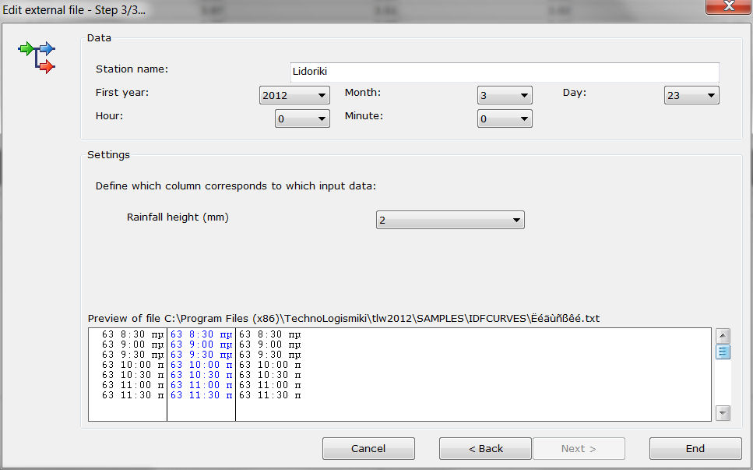Click the Station name text field
The image size is (753, 470).
click(x=504, y=72)
